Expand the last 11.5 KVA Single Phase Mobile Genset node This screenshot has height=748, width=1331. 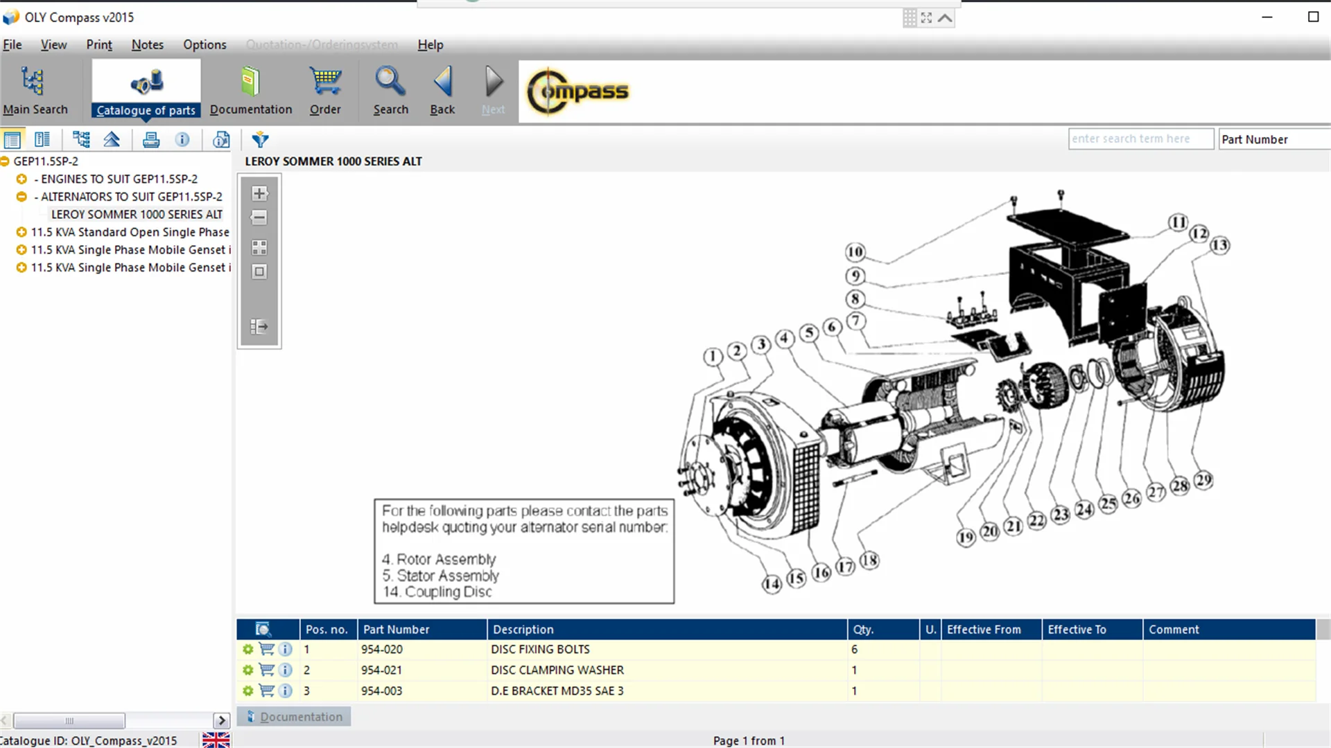[x=21, y=267]
